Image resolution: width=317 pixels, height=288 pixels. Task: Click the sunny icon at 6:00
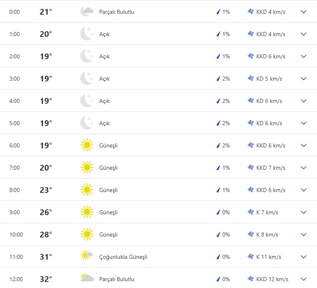(x=87, y=145)
